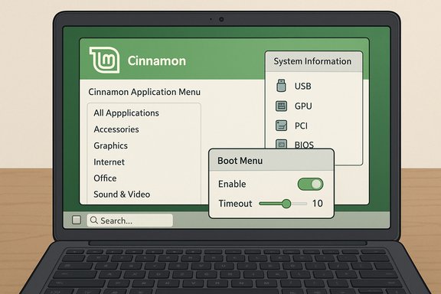Open the USB drive icon in System Information

click(x=281, y=86)
